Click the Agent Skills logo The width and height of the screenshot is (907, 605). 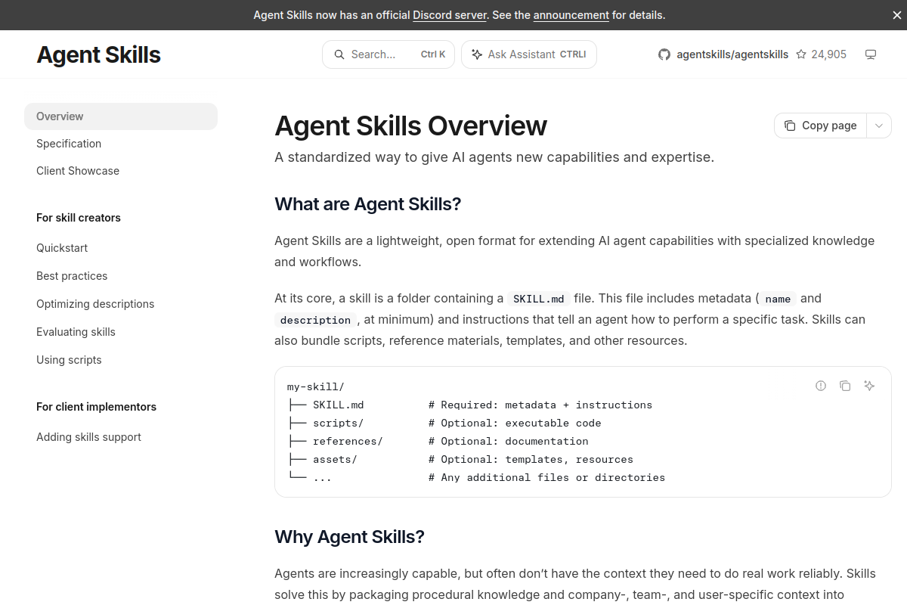98,54
